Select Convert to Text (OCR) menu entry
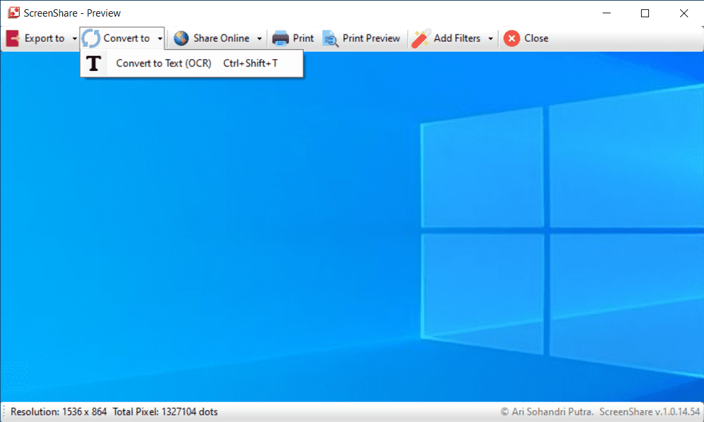Viewport: 704px width, 422px height. point(192,64)
